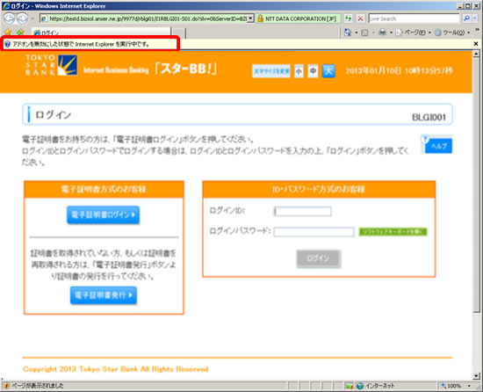This screenshot has width=483, height=392.
Task: Click the Home toolbar icon
Action: point(348,33)
